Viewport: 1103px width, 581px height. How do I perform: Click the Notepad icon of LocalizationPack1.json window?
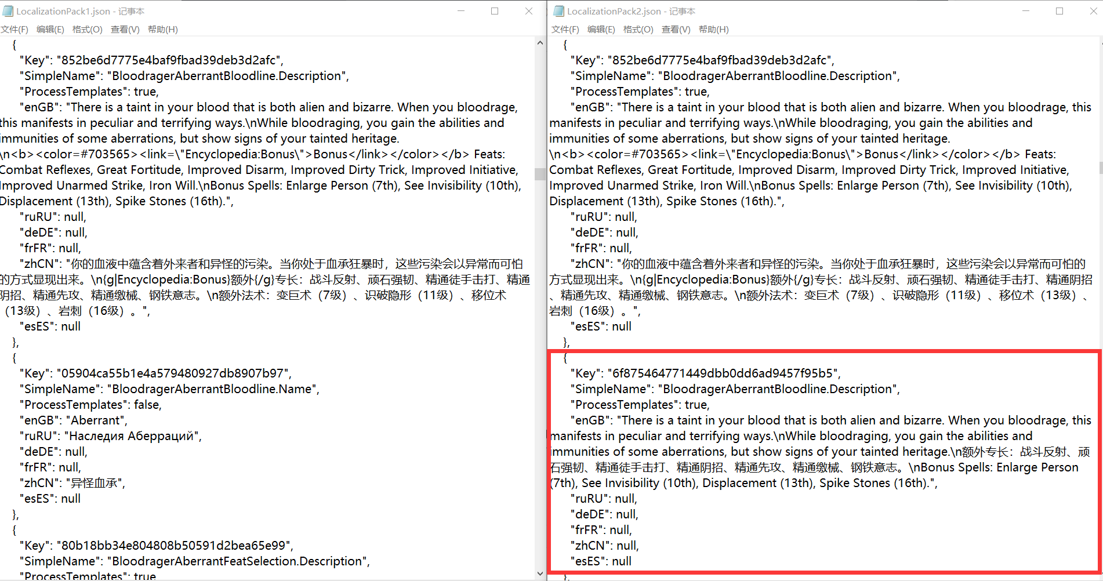coord(8,11)
